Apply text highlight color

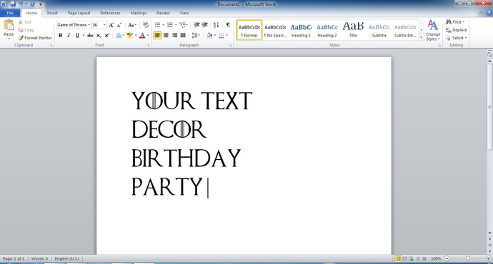(x=130, y=36)
